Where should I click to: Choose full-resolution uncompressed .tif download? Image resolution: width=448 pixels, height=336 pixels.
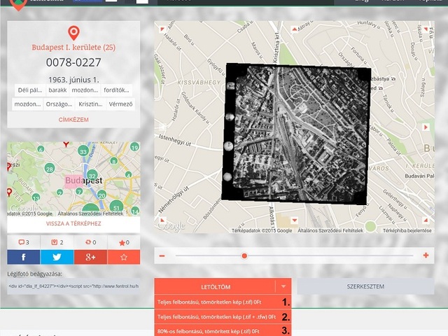[x=223, y=302]
